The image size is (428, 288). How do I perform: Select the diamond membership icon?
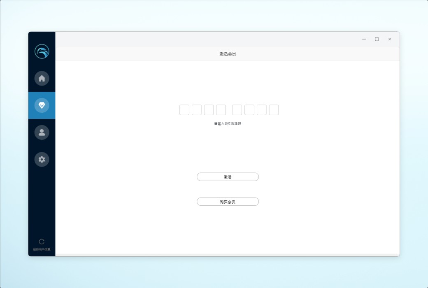pos(42,105)
